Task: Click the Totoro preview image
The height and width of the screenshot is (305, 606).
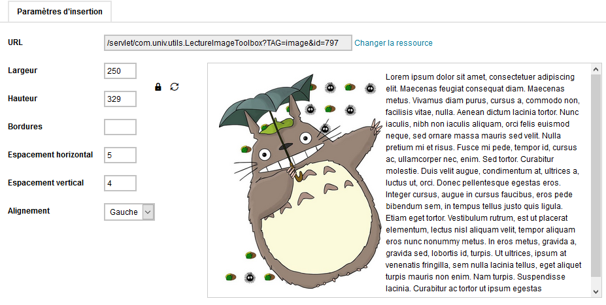Action: (300, 181)
